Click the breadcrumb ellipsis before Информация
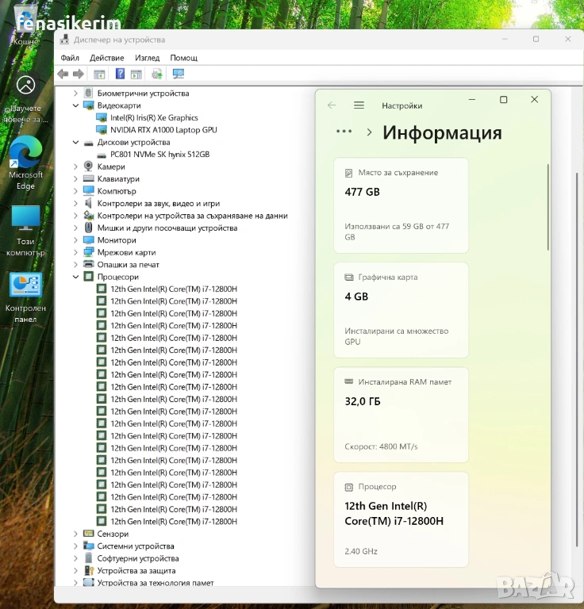The height and width of the screenshot is (609, 584). [x=344, y=132]
